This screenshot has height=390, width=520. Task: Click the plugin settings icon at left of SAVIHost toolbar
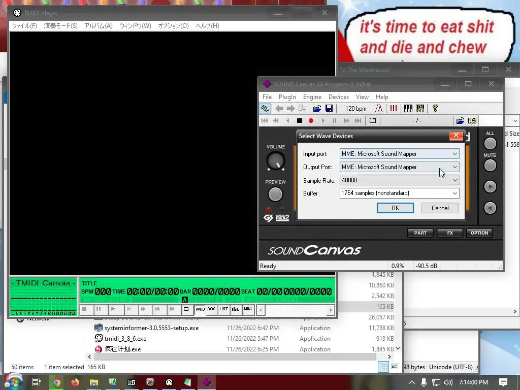(x=265, y=109)
